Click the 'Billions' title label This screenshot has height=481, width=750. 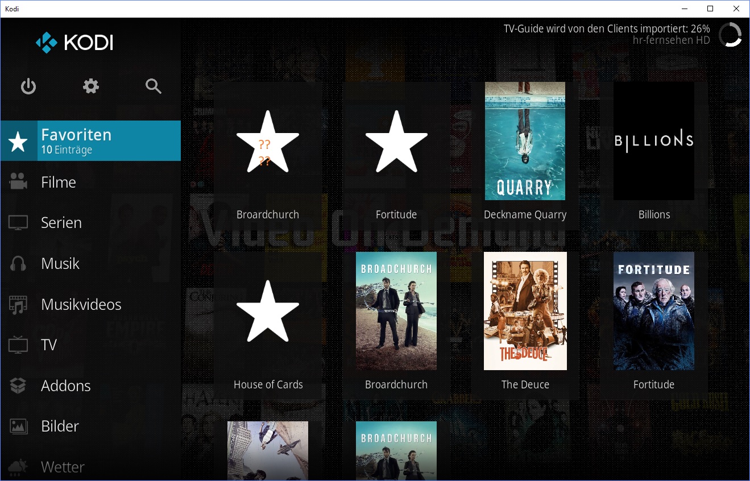pos(654,215)
